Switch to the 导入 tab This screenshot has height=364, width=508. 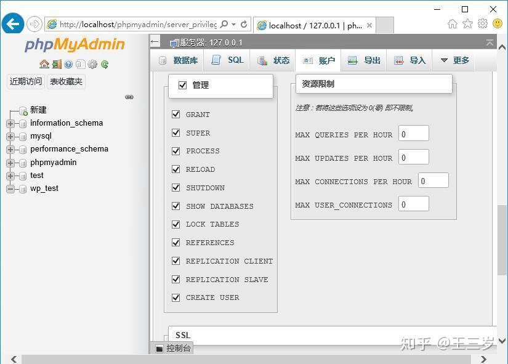409,60
